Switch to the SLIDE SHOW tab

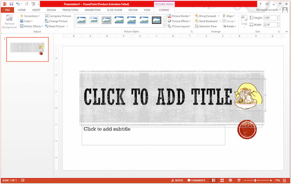(x=114, y=10)
